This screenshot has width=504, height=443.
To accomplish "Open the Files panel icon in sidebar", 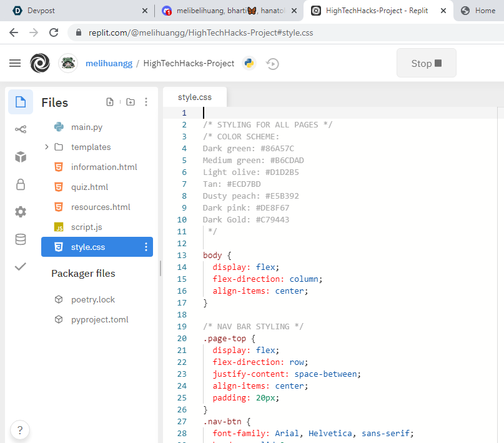I will click(x=21, y=102).
